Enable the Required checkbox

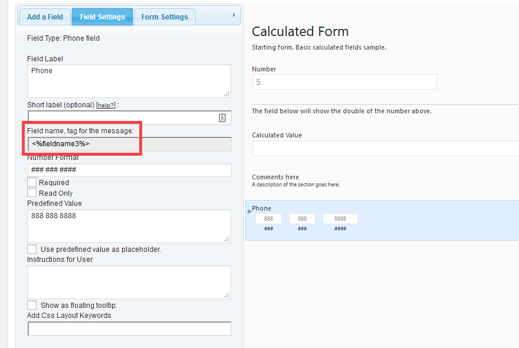[32, 182]
